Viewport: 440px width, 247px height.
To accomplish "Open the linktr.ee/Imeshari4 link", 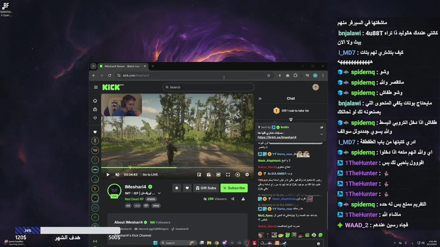I will [x=277, y=137].
